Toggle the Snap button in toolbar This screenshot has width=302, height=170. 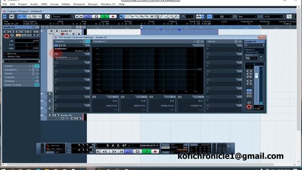210,17
